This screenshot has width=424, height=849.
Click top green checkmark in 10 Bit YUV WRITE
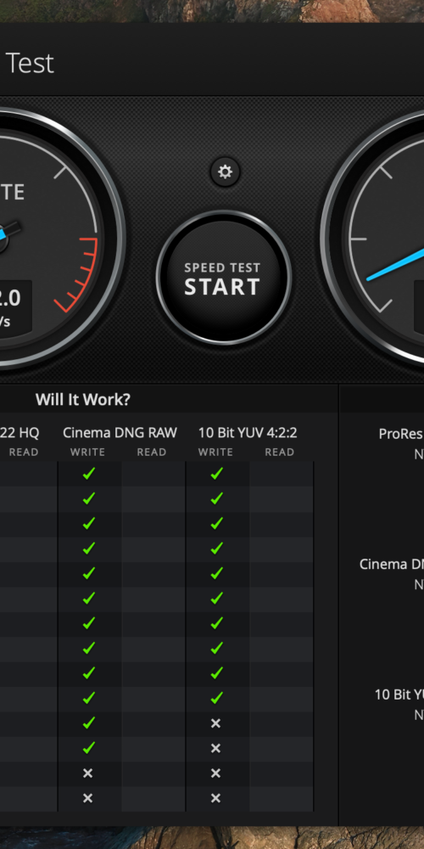point(216,473)
